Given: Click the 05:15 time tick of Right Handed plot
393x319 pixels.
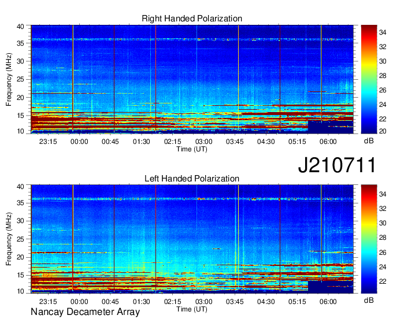Looking at the screenshot, I should 297,142.
